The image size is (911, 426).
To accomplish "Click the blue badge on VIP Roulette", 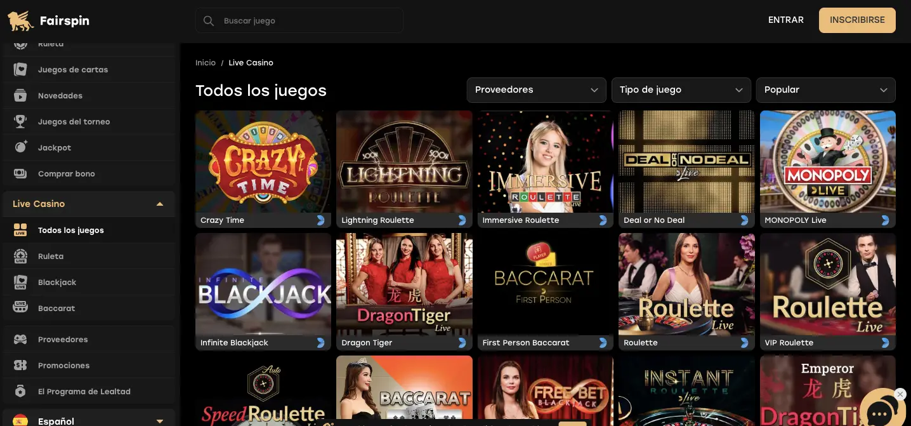I will pos(886,343).
